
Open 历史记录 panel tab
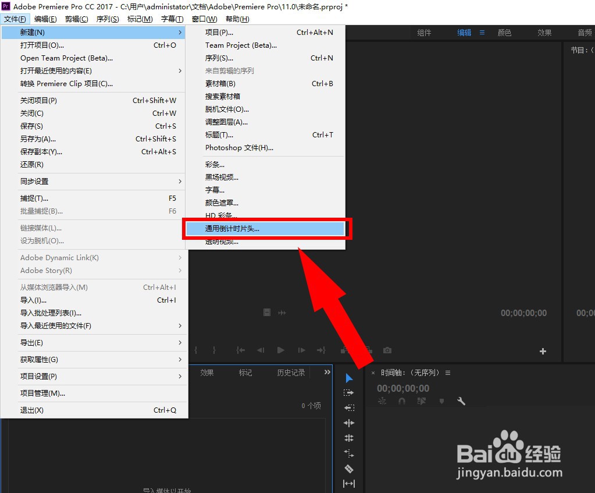[x=291, y=373]
